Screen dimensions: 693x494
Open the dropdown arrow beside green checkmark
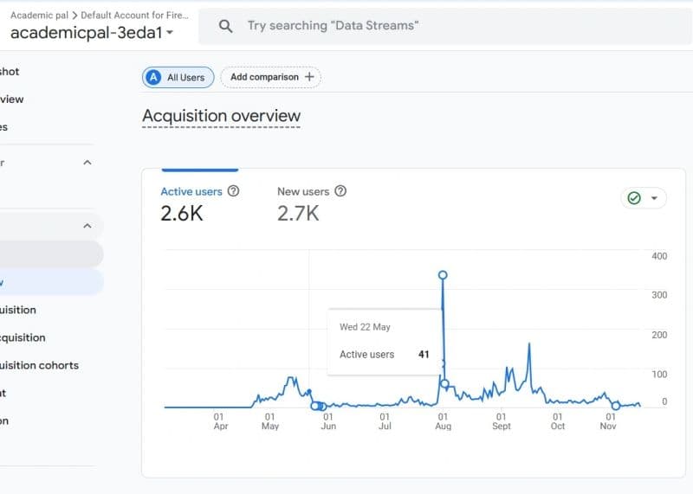(x=654, y=198)
